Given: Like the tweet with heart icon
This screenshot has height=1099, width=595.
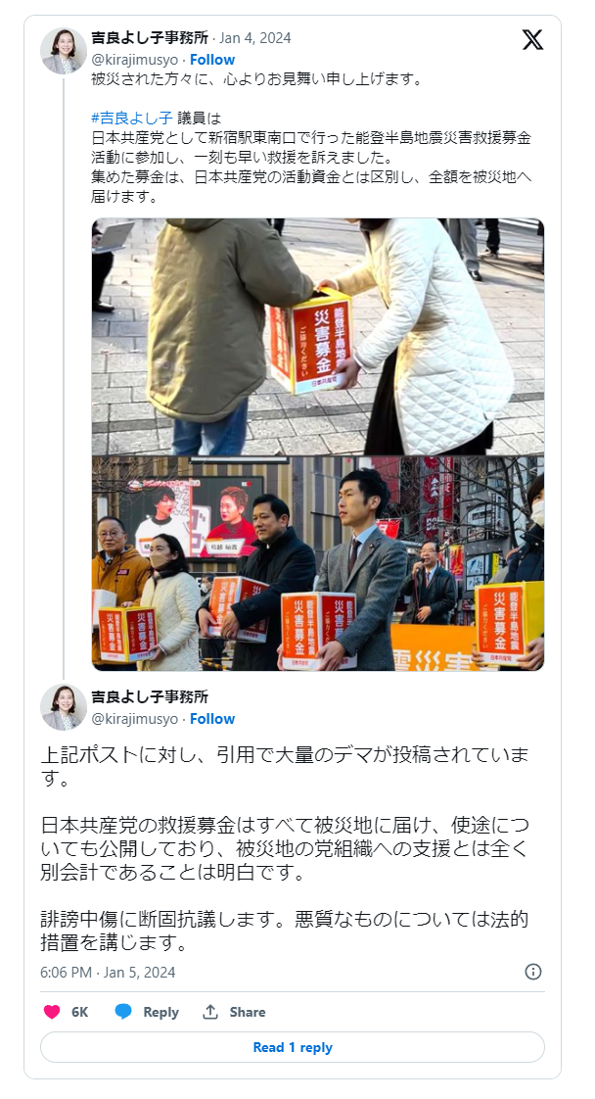Looking at the screenshot, I should pyautogui.click(x=52, y=1012).
